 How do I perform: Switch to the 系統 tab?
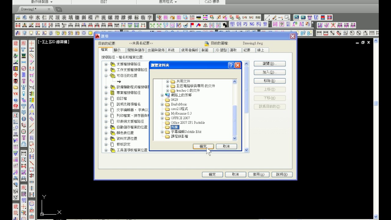point(173,50)
